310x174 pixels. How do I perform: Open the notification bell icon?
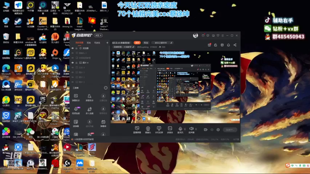click(x=228, y=45)
